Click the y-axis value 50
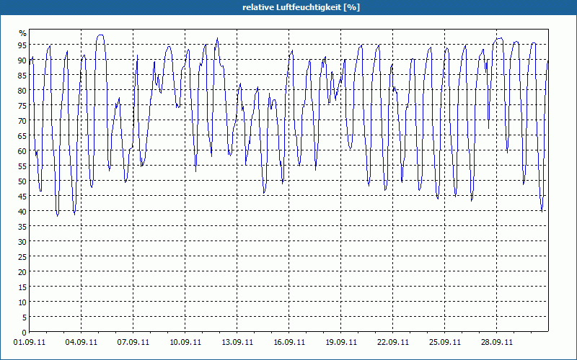The image size is (577, 360). [22, 181]
